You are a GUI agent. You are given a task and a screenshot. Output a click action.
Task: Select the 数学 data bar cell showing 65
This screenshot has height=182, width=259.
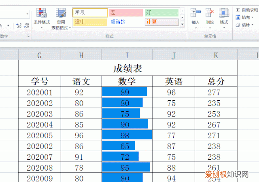pyautogui.click(x=127, y=146)
